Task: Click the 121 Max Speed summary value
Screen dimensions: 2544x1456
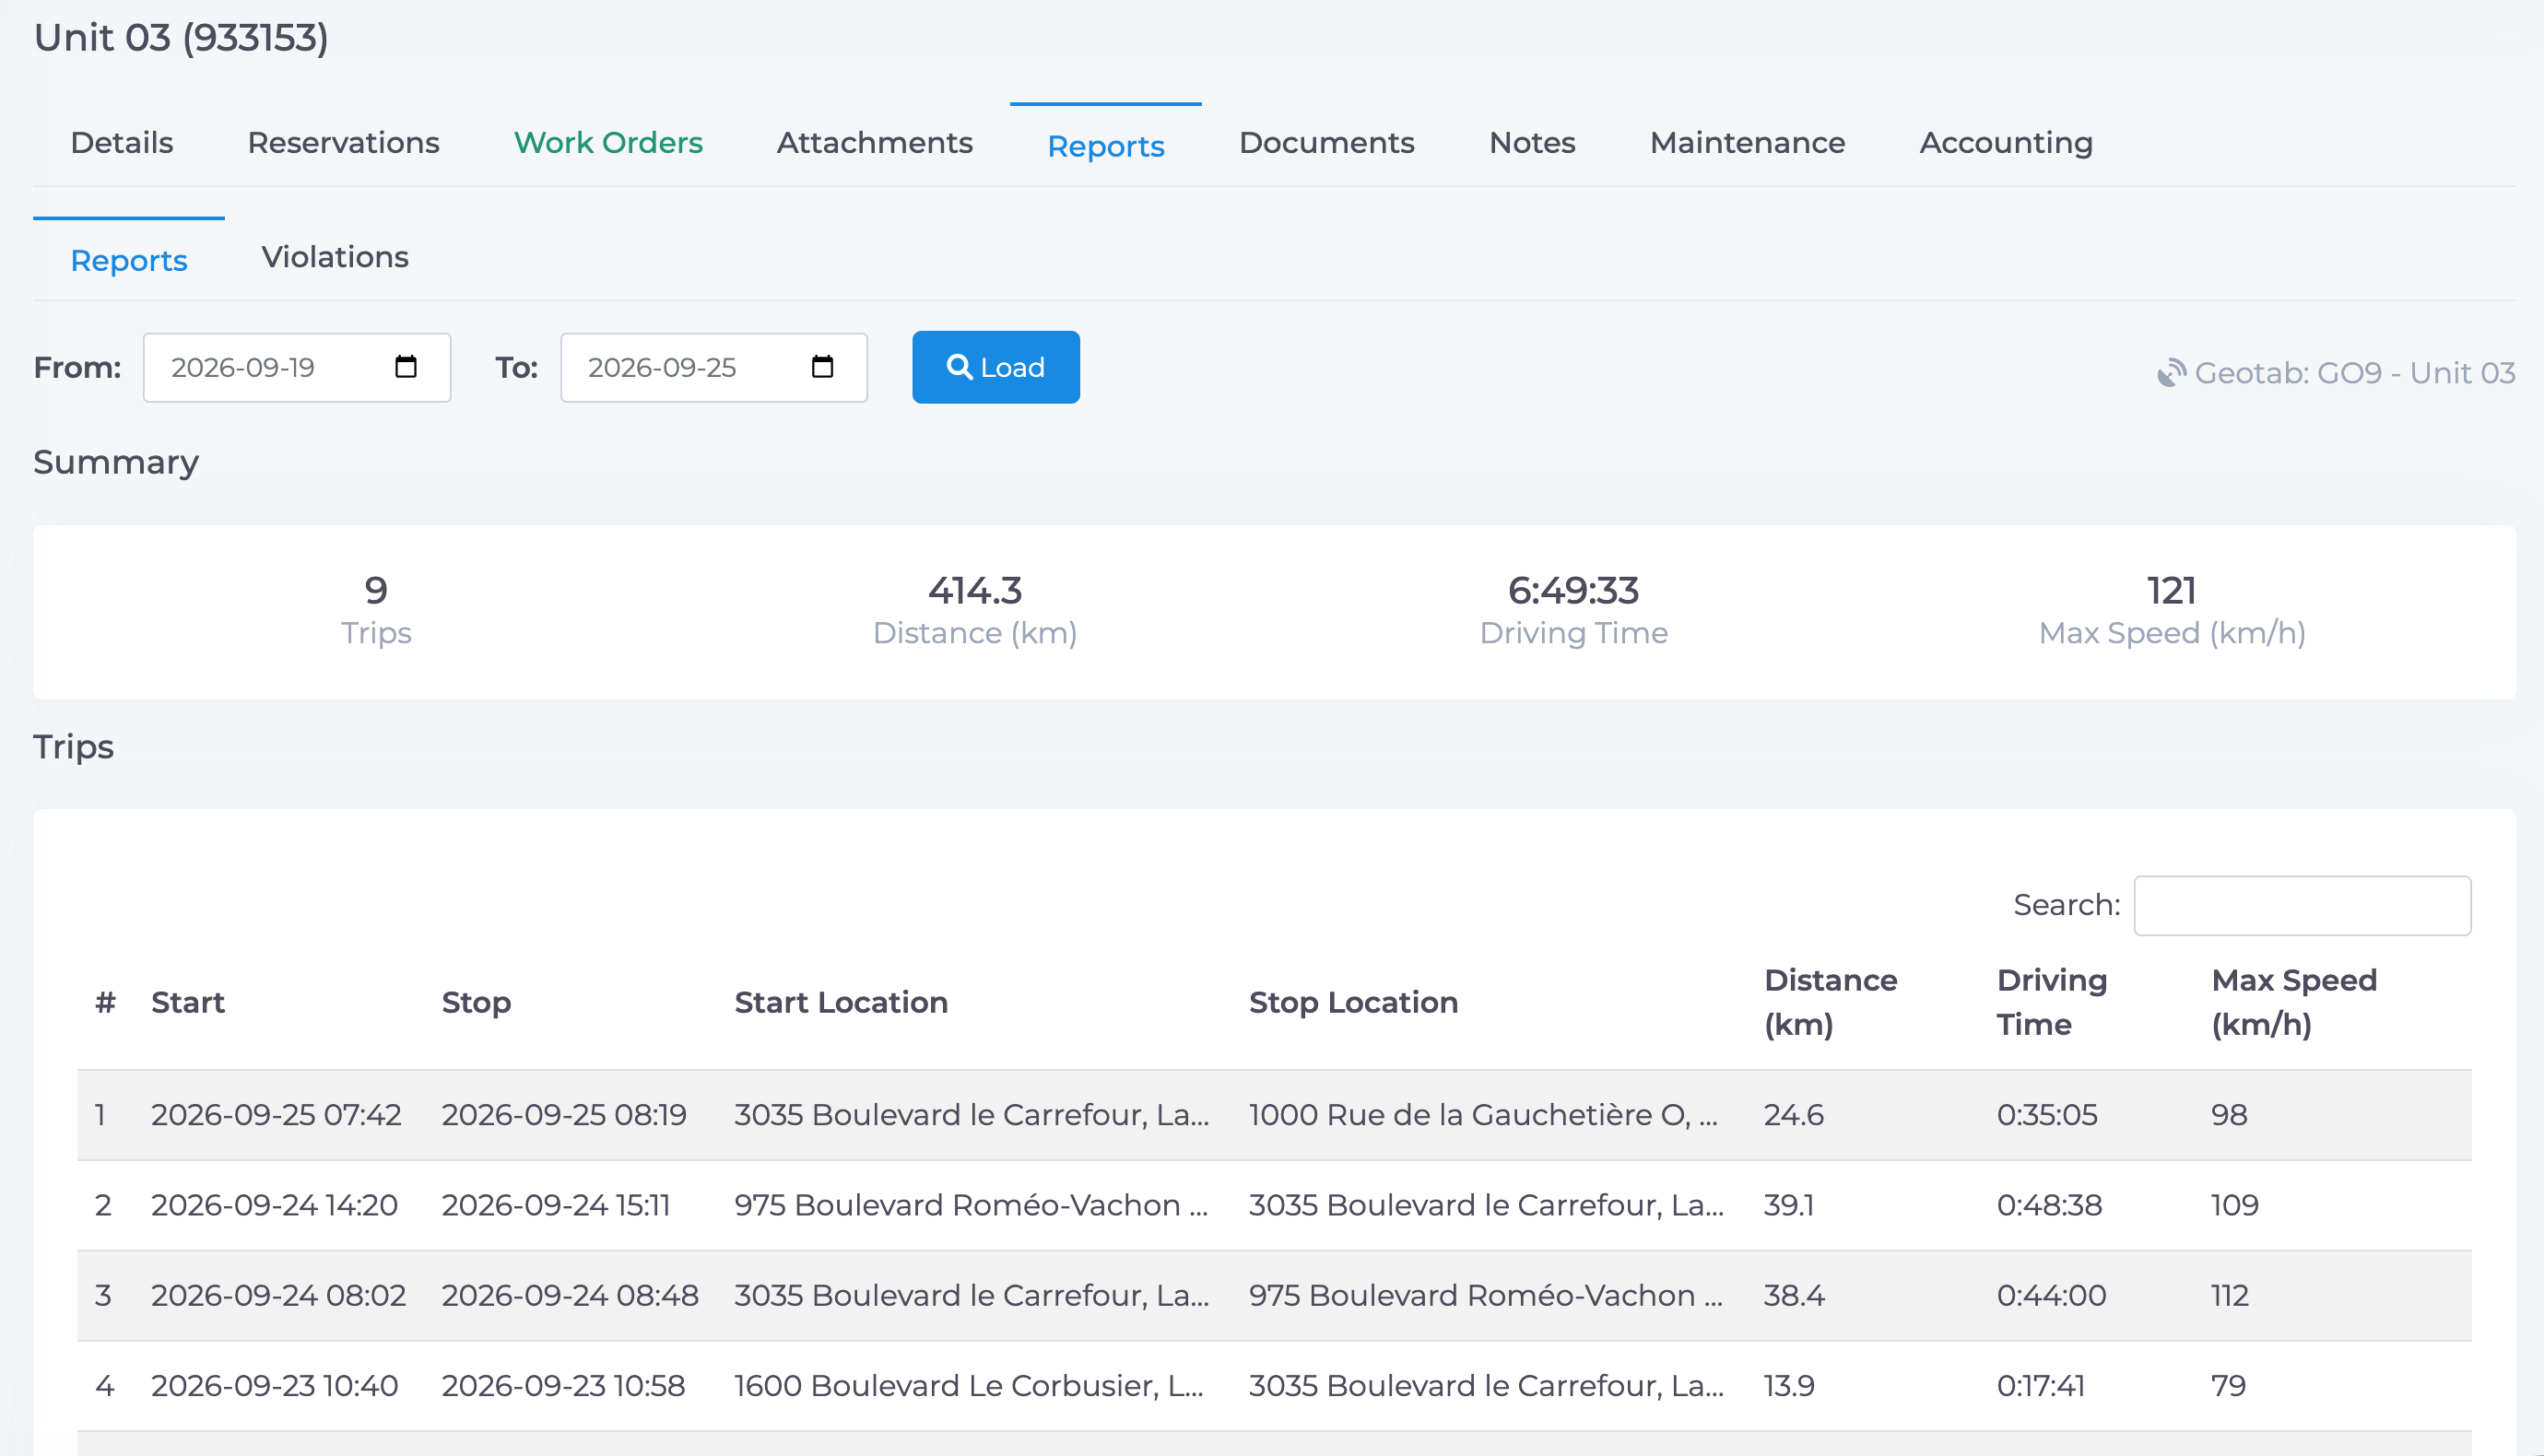Action: [2171, 590]
